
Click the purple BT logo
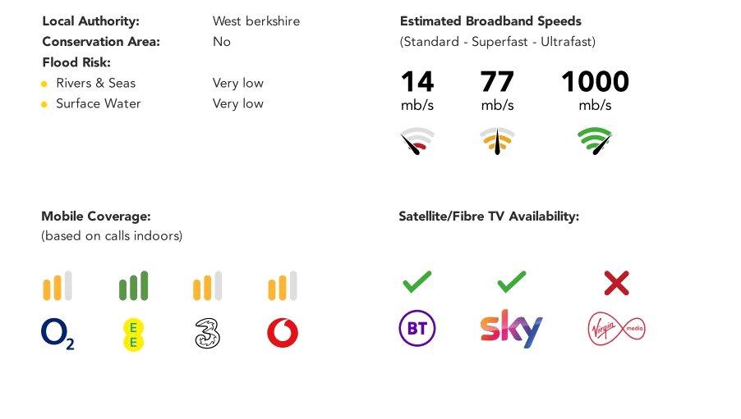[417, 328]
